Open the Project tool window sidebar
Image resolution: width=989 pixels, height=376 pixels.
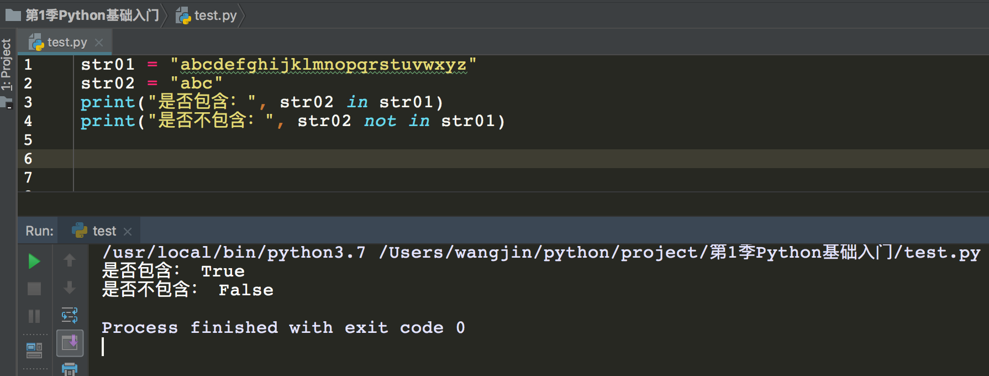tap(7, 64)
